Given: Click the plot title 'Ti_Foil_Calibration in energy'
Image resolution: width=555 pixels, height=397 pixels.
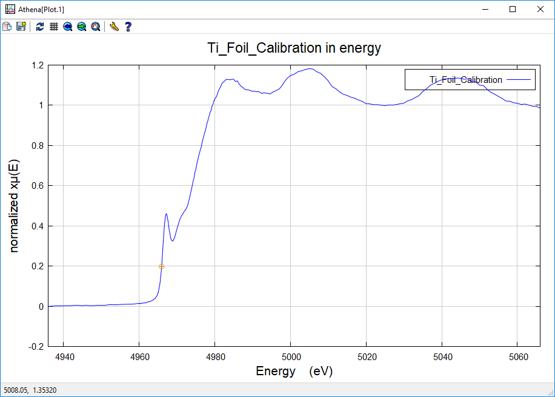Looking at the screenshot, I should (x=294, y=48).
